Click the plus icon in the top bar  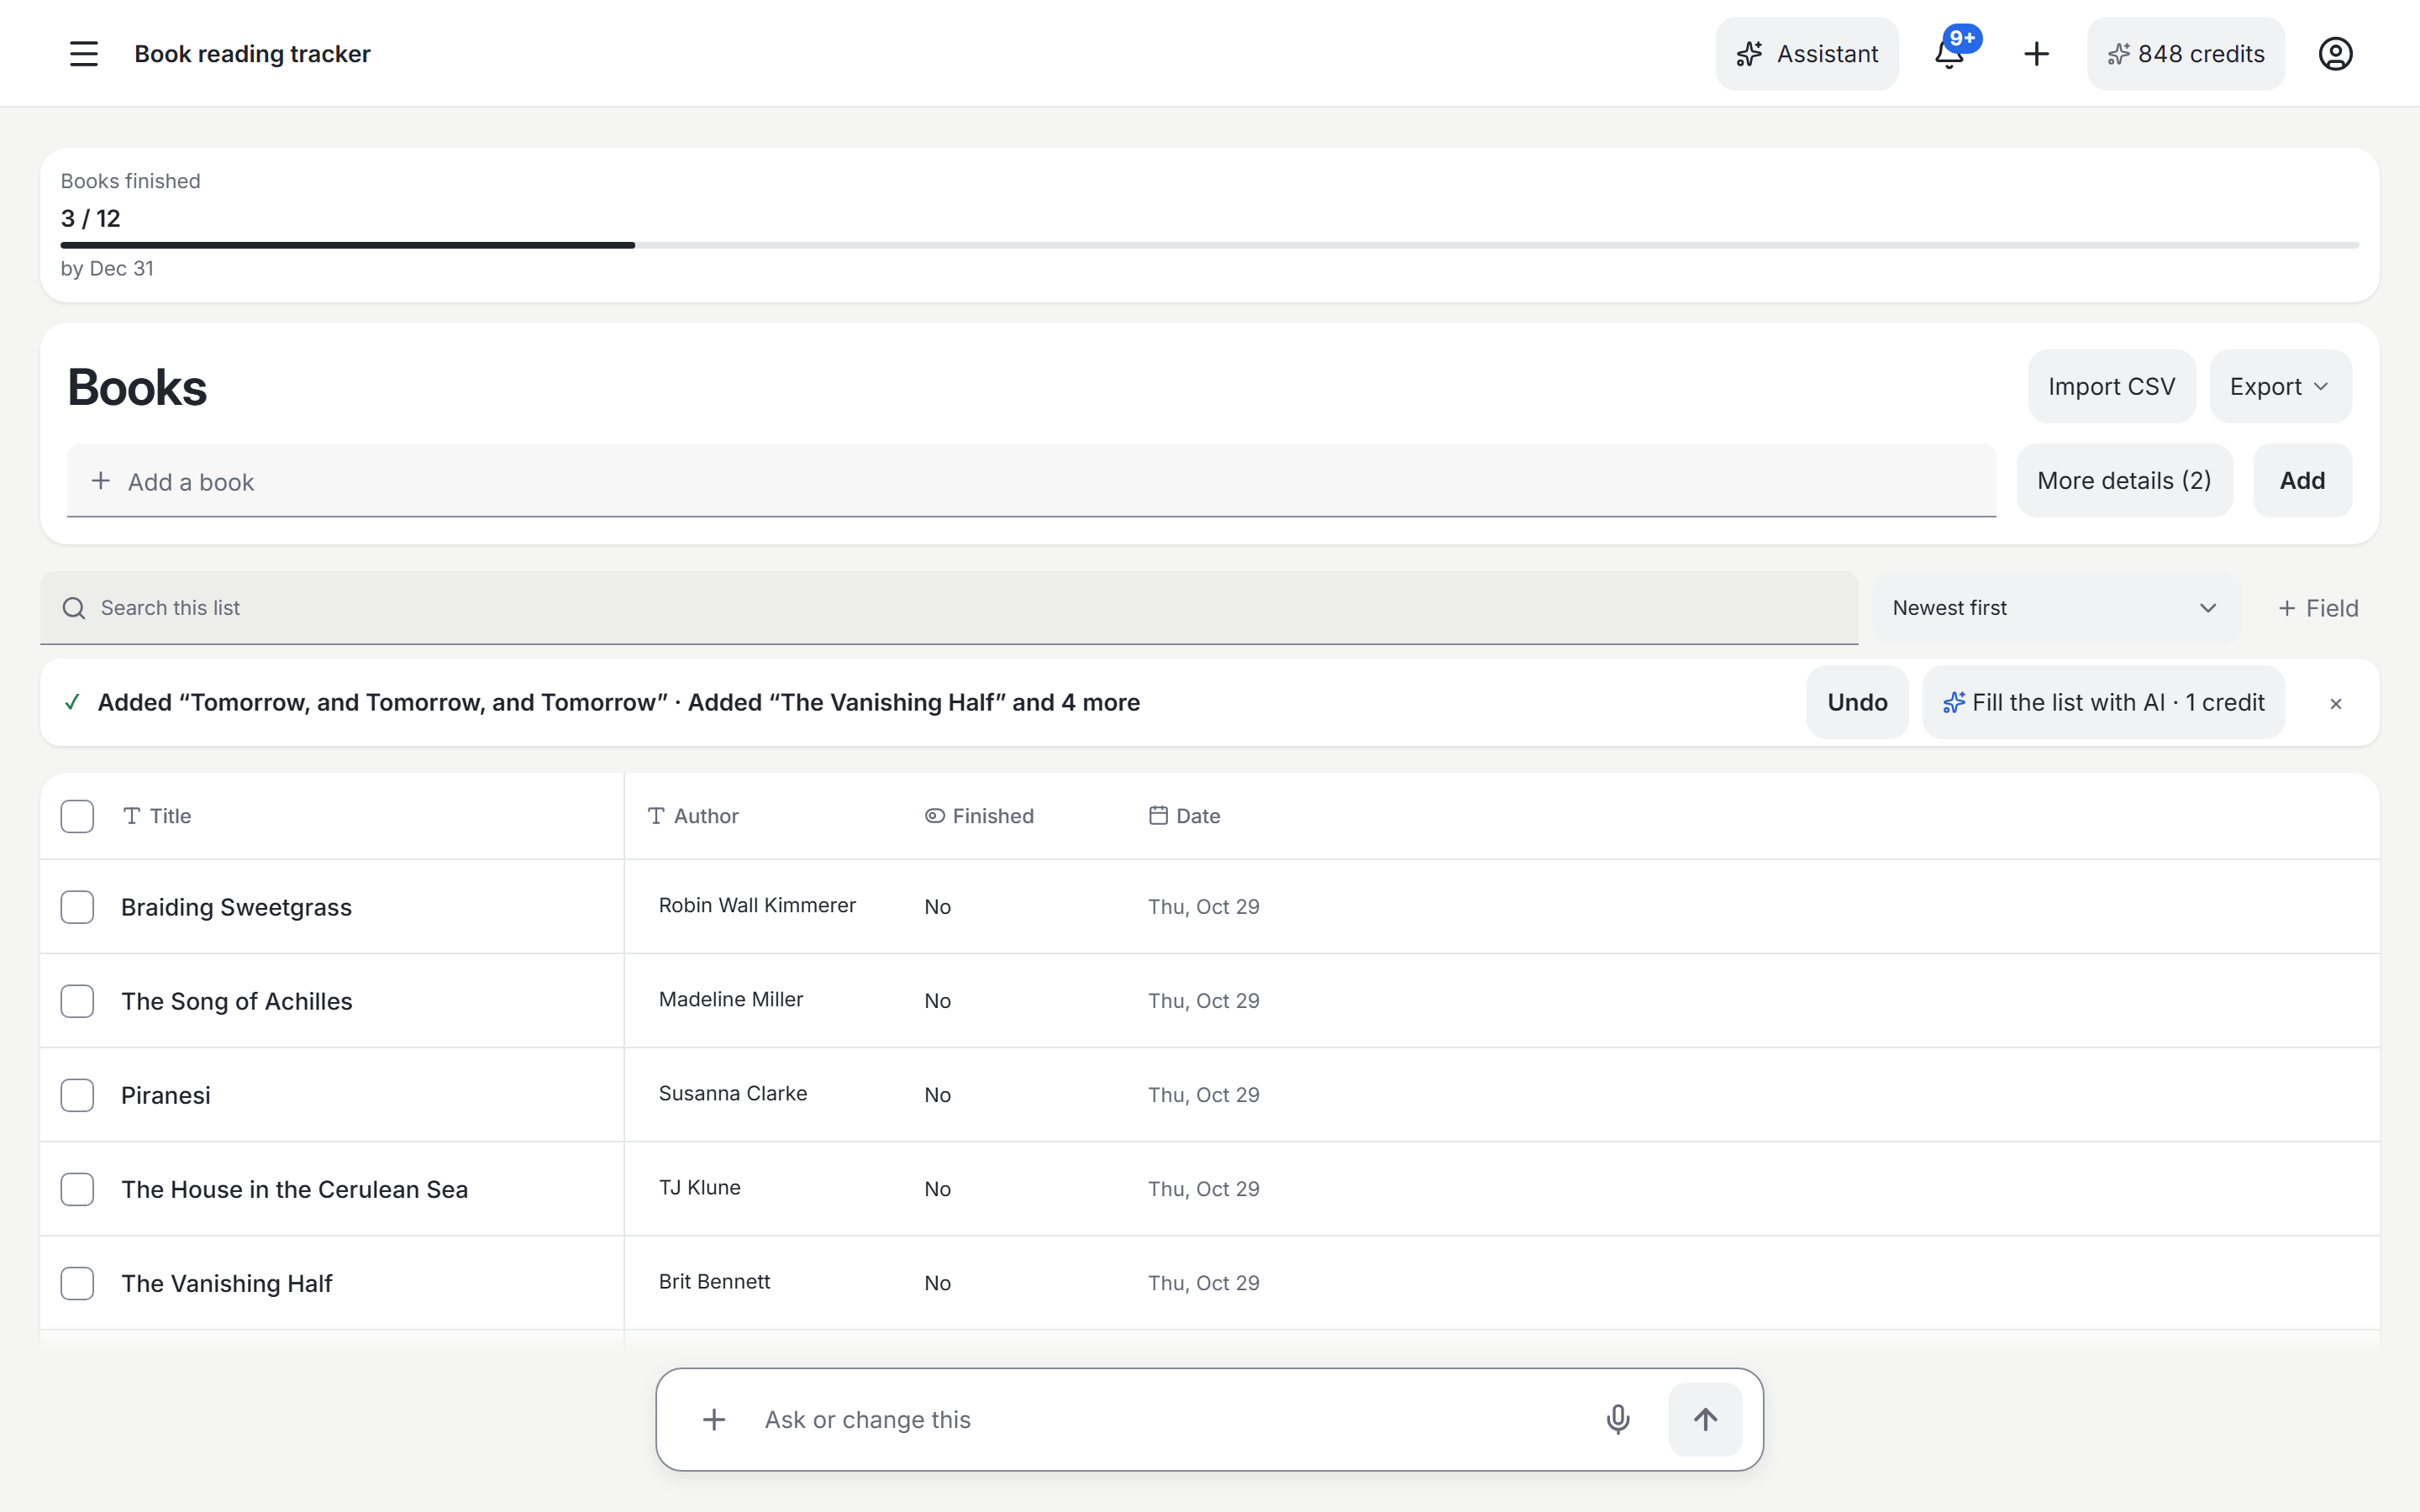click(2036, 54)
